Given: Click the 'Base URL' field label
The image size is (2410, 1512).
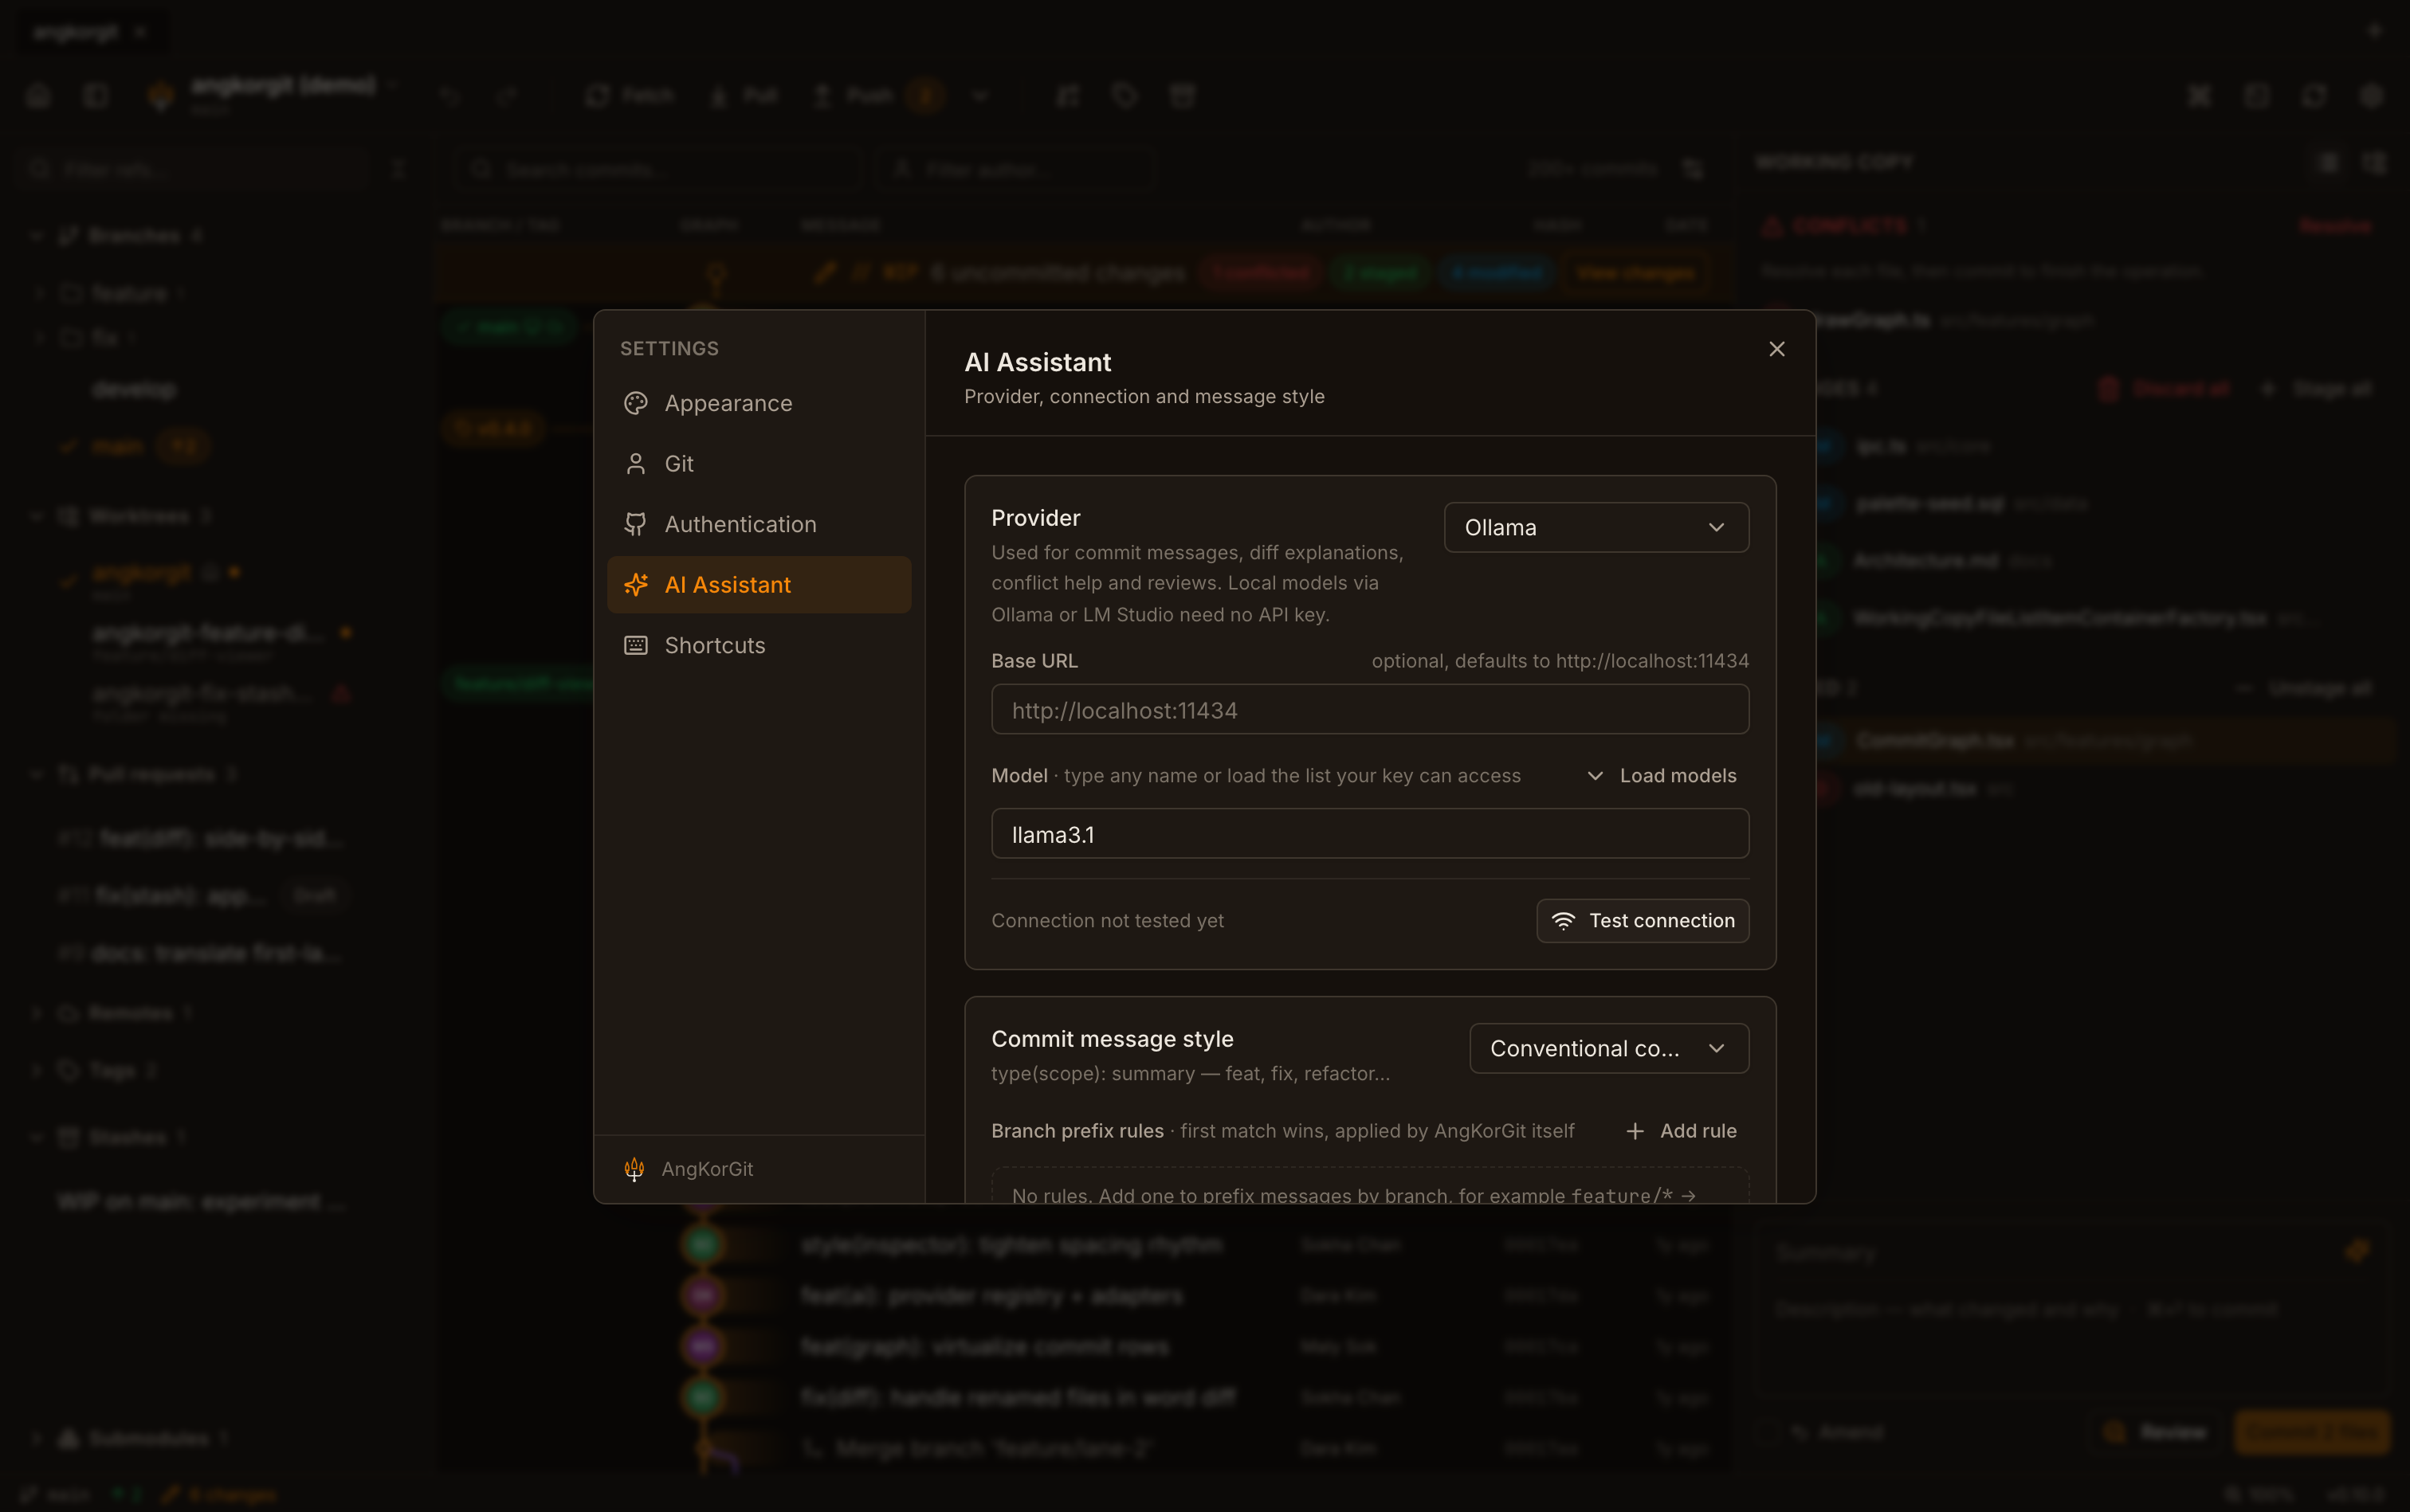Looking at the screenshot, I should point(1034,661).
